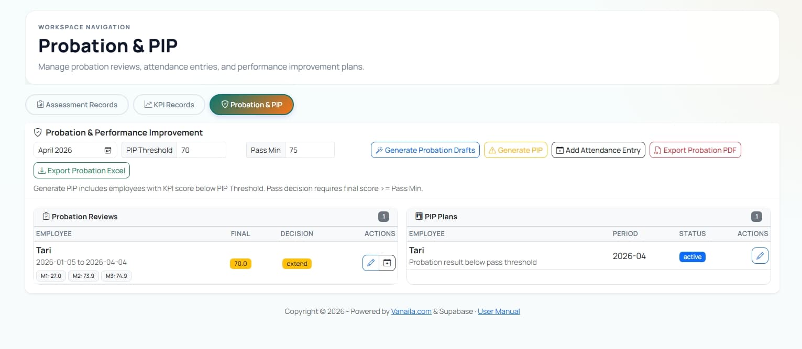Click the Generate Probation Drafts button
This screenshot has height=349, width=802.
pyautogui.click(x=425, y=150)
